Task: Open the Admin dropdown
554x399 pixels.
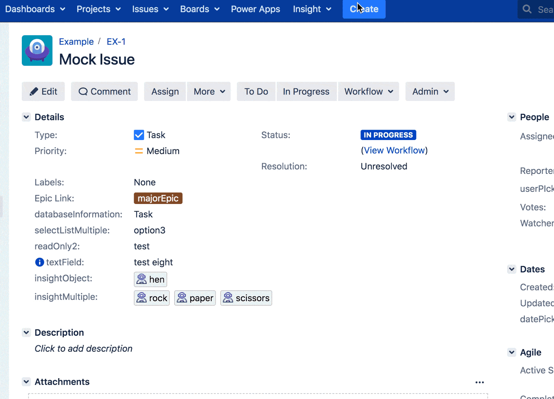Action: (x=430, y=91)
